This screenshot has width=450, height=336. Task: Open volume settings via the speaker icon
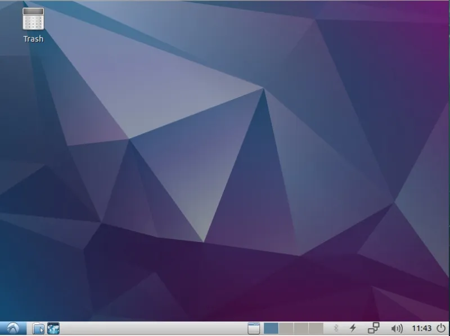click(397, 328)
